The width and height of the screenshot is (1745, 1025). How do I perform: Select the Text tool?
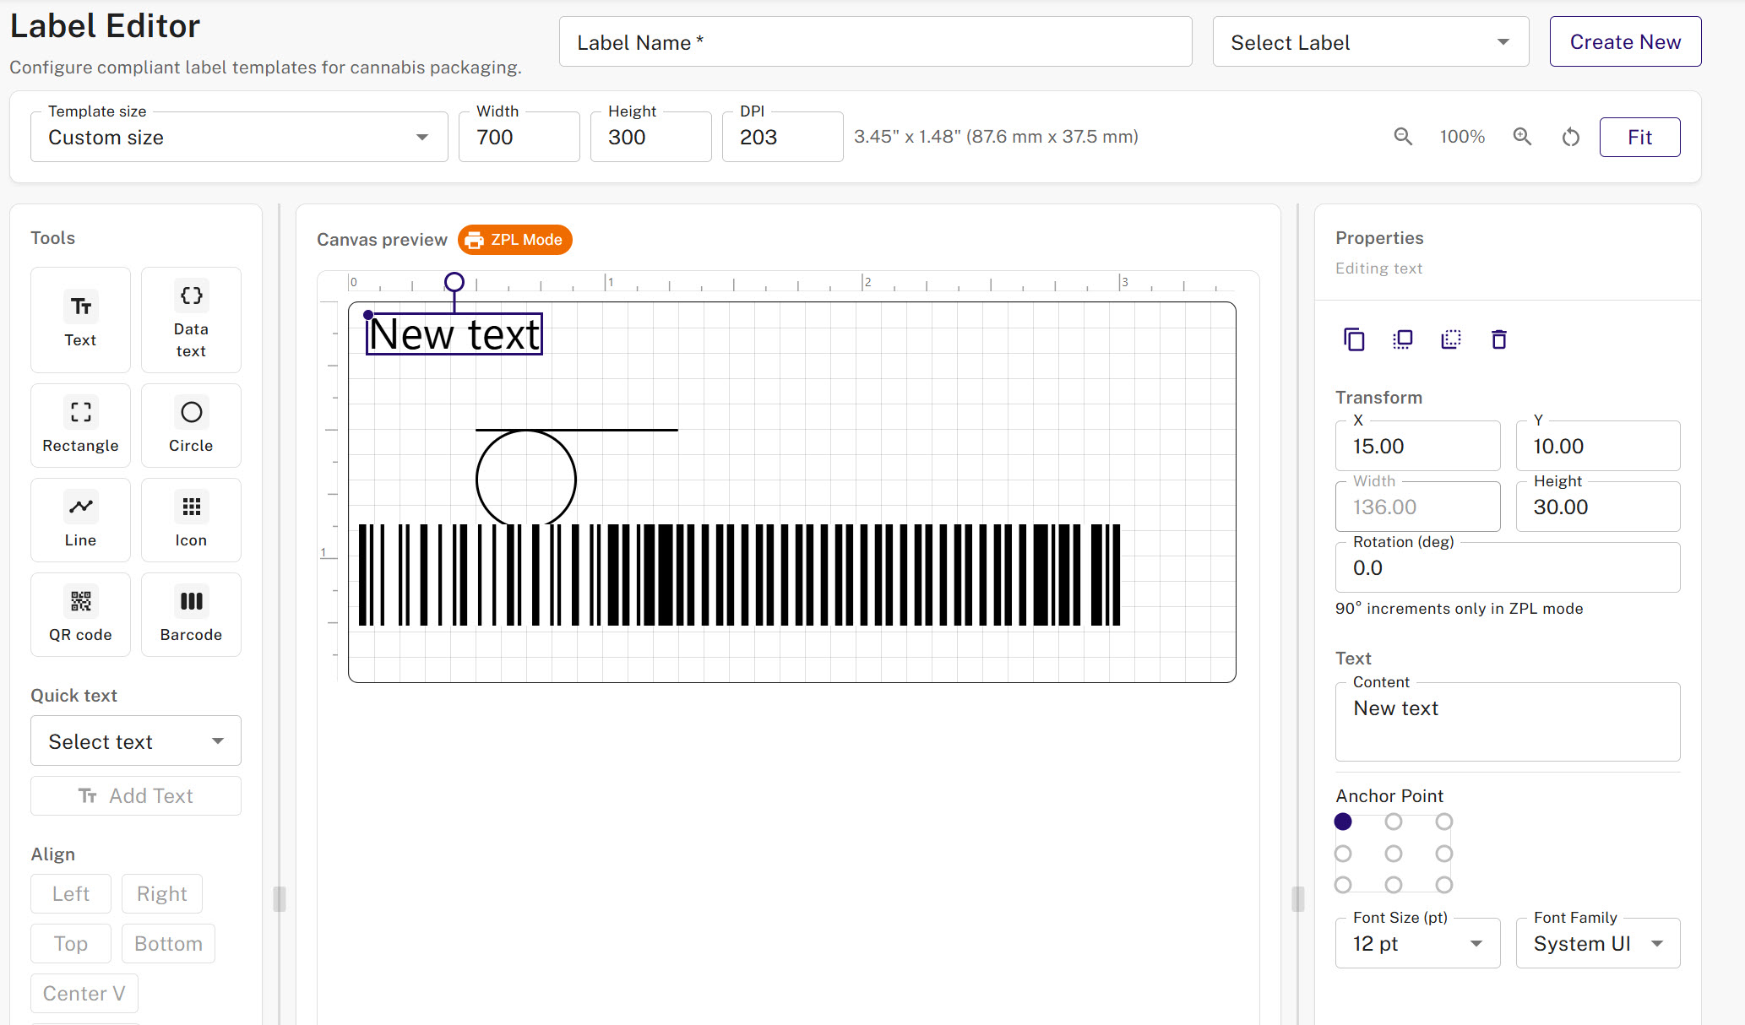(80, 320)
